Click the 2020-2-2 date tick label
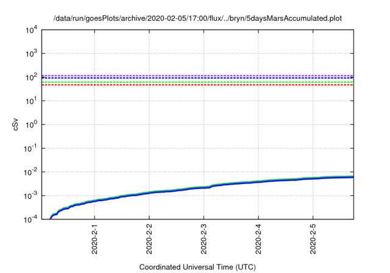Image resolution: width=390 pixels, height=273 pixels. (149, 239)
